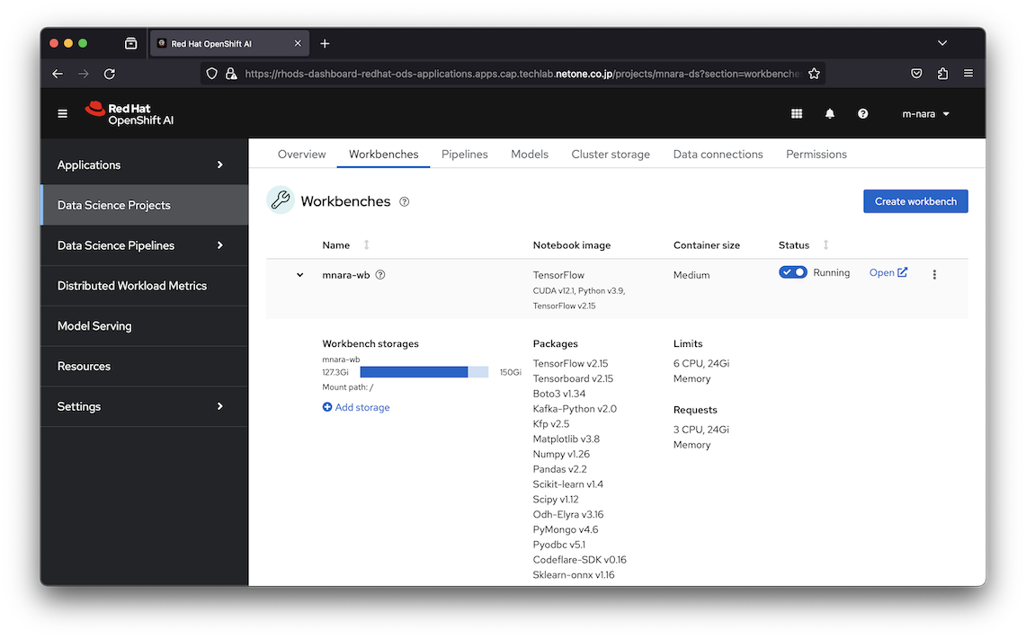Click the padlock site security icon
Screen dimensions: 1026x639
[x=230, y=74]
